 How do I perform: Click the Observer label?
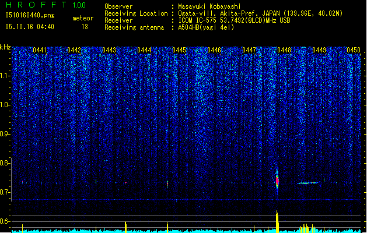(x=118, y=6)
